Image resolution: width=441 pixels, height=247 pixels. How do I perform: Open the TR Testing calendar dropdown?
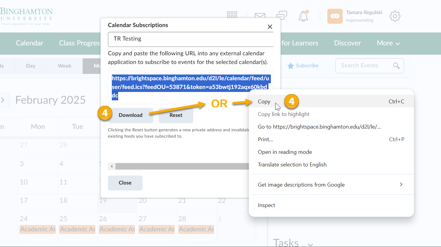[x=191, y=39]
